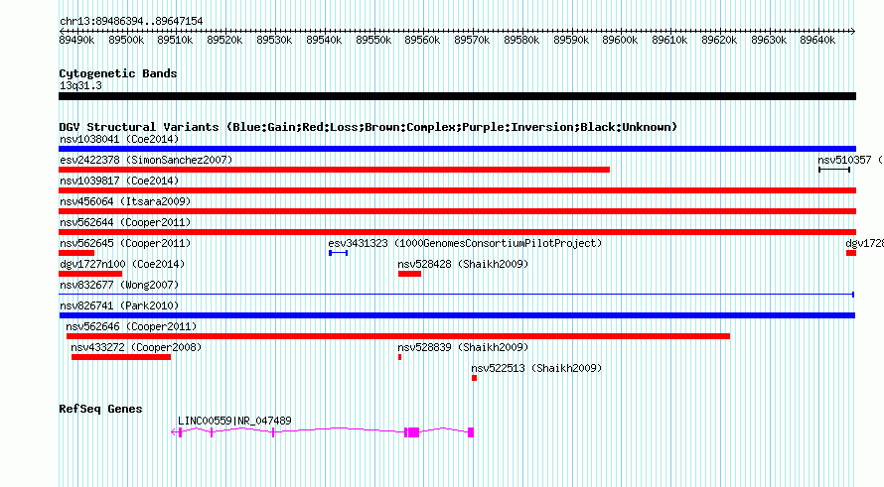The height and width of the screenshot is (487, 884).
Task: Click the small red square under nsv522513
Action: pos(474,378)
